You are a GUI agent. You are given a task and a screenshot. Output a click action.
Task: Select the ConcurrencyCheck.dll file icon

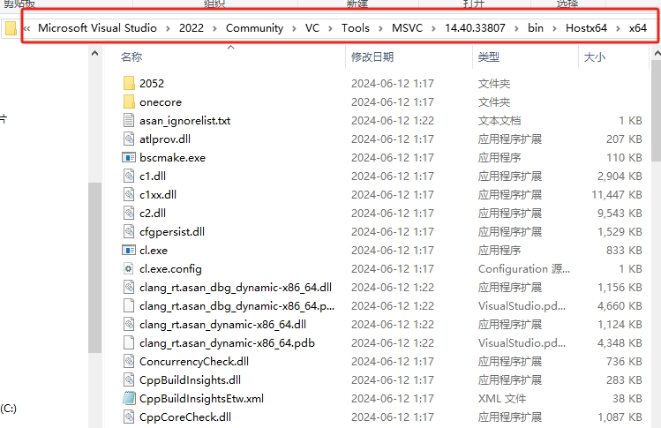(x=129, y=362)
